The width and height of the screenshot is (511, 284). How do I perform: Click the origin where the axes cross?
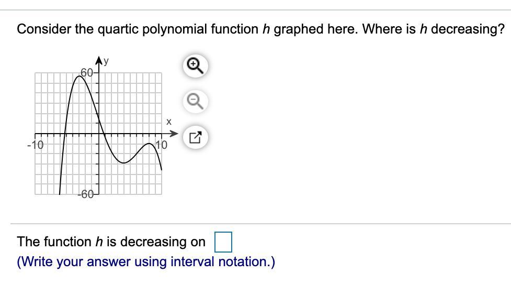pyautogui.click(x=98, y=134)
